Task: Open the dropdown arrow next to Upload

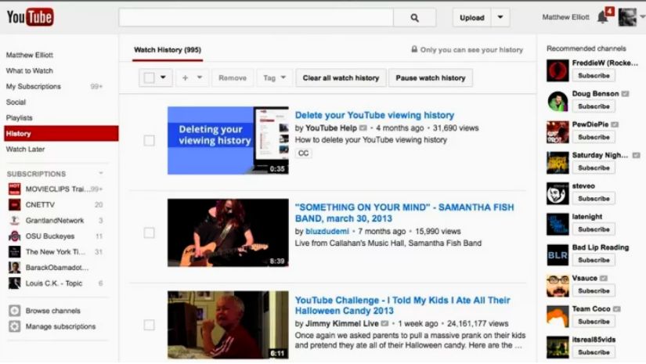Action: pos(501,17)
